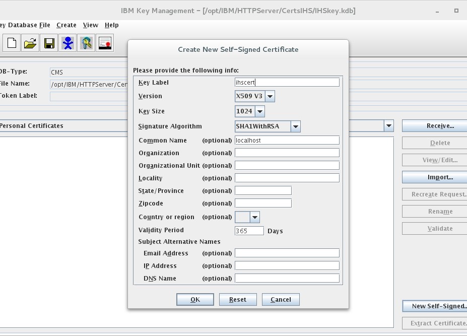Click the window minimize icon
Screen dimensions: 467x336
437,12
